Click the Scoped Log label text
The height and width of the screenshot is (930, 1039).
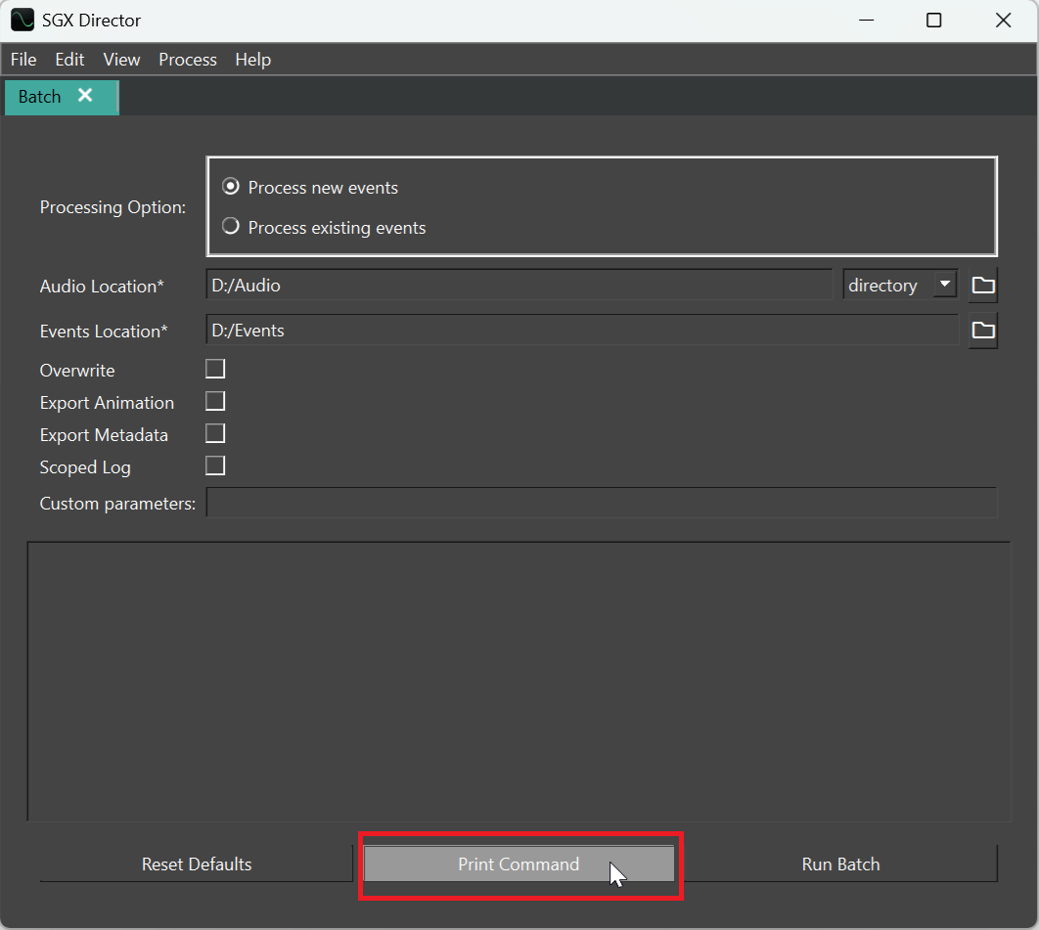(85, 467)
